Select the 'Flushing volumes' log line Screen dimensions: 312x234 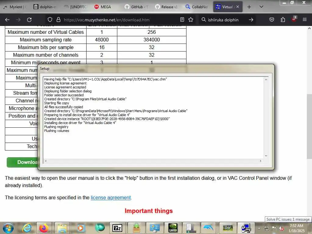pyautogui.click(x=56, y=131)
